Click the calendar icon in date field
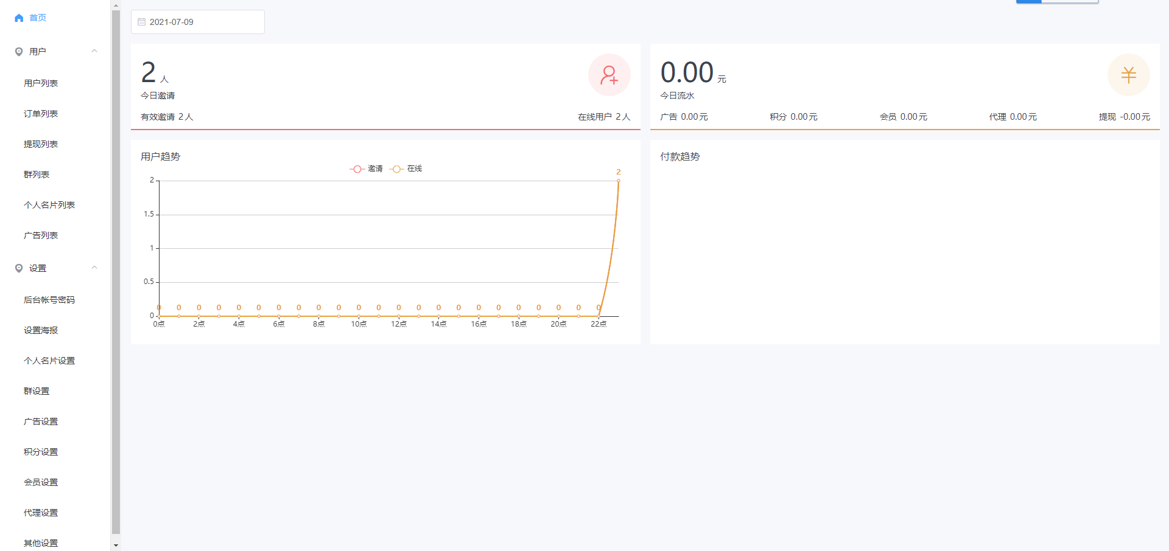 tap(142, 22)
